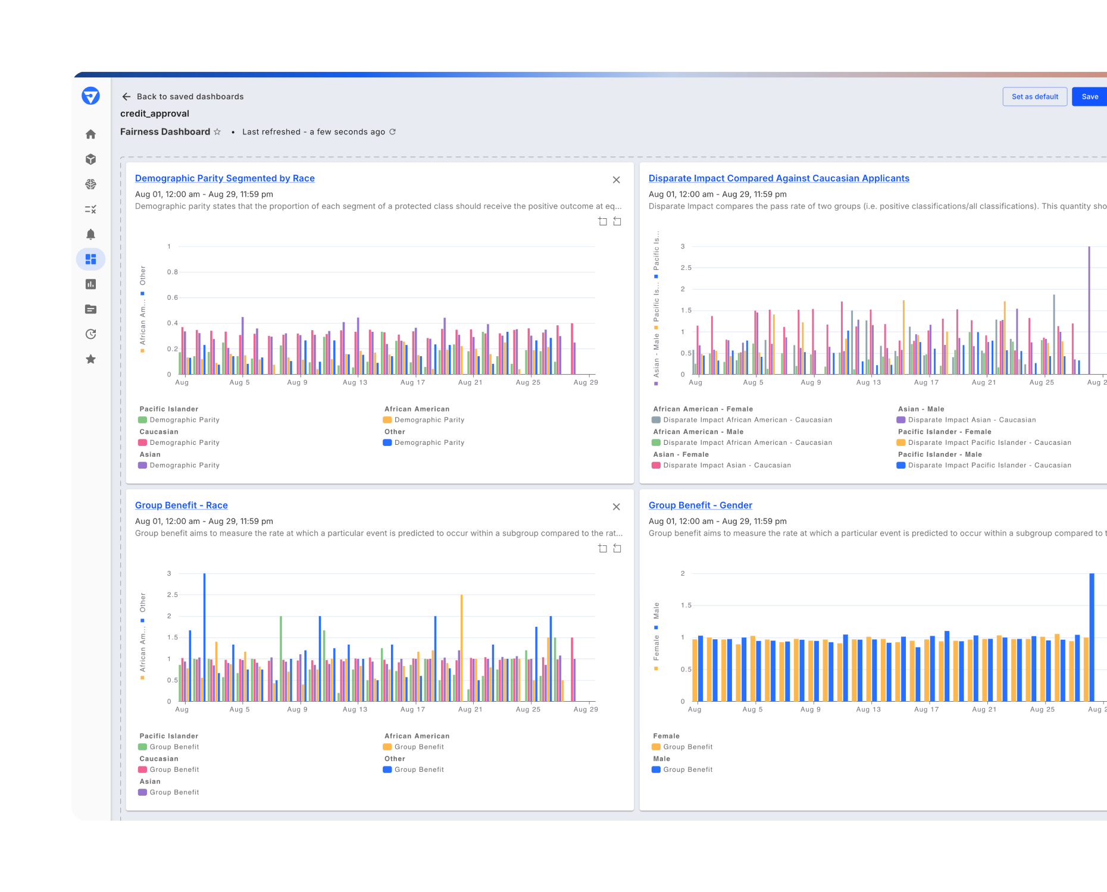The image size is (1107, 892).
Task: Open the notifications bell icon
Action: coord(90,234)
